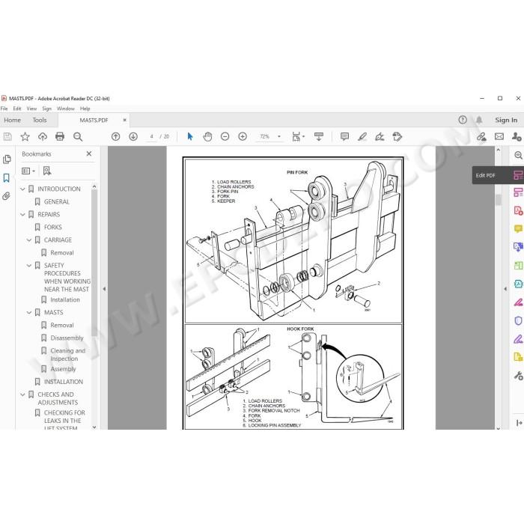The width and height of the screenshot is (524, 524).
Task: Open the zoom percentage dropdown
Action: pos(279,136)
